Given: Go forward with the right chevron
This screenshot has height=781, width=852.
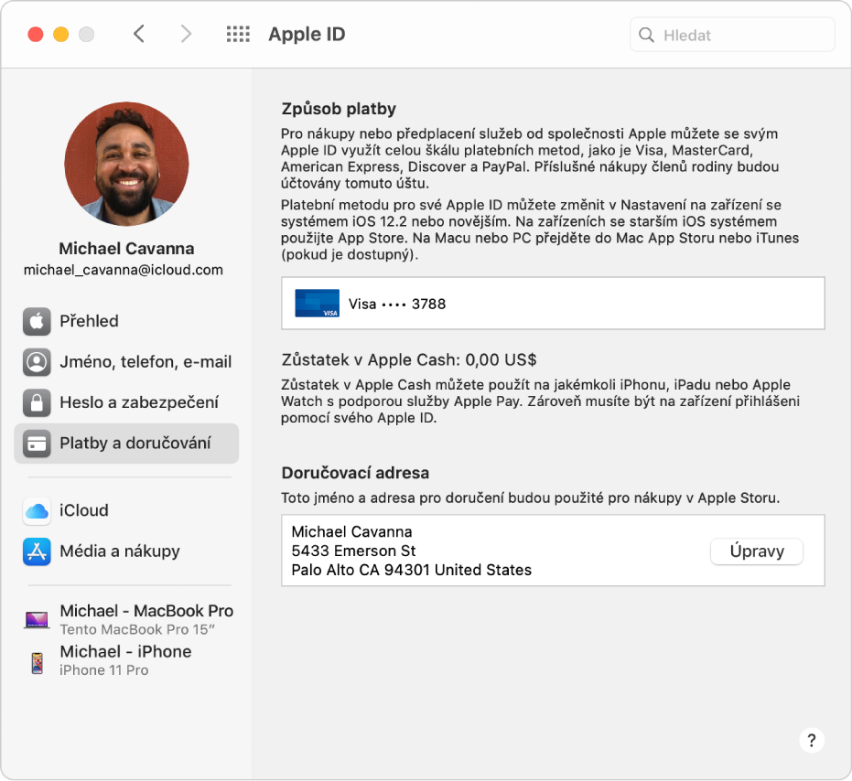Looking at the screenshot, I should pos(186,34).
